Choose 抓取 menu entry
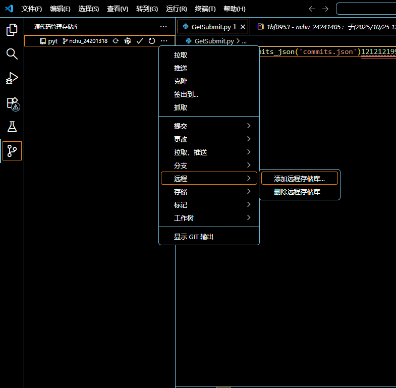The width and height of the screenshot is (396, 388). click(x=209, y=107)
